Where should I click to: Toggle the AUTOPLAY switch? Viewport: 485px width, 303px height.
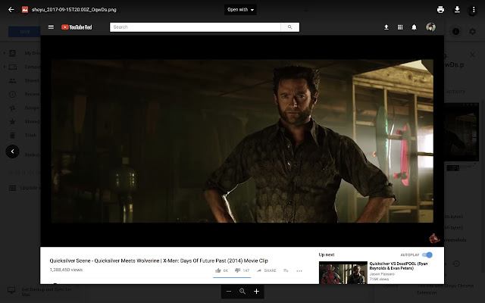427,255
